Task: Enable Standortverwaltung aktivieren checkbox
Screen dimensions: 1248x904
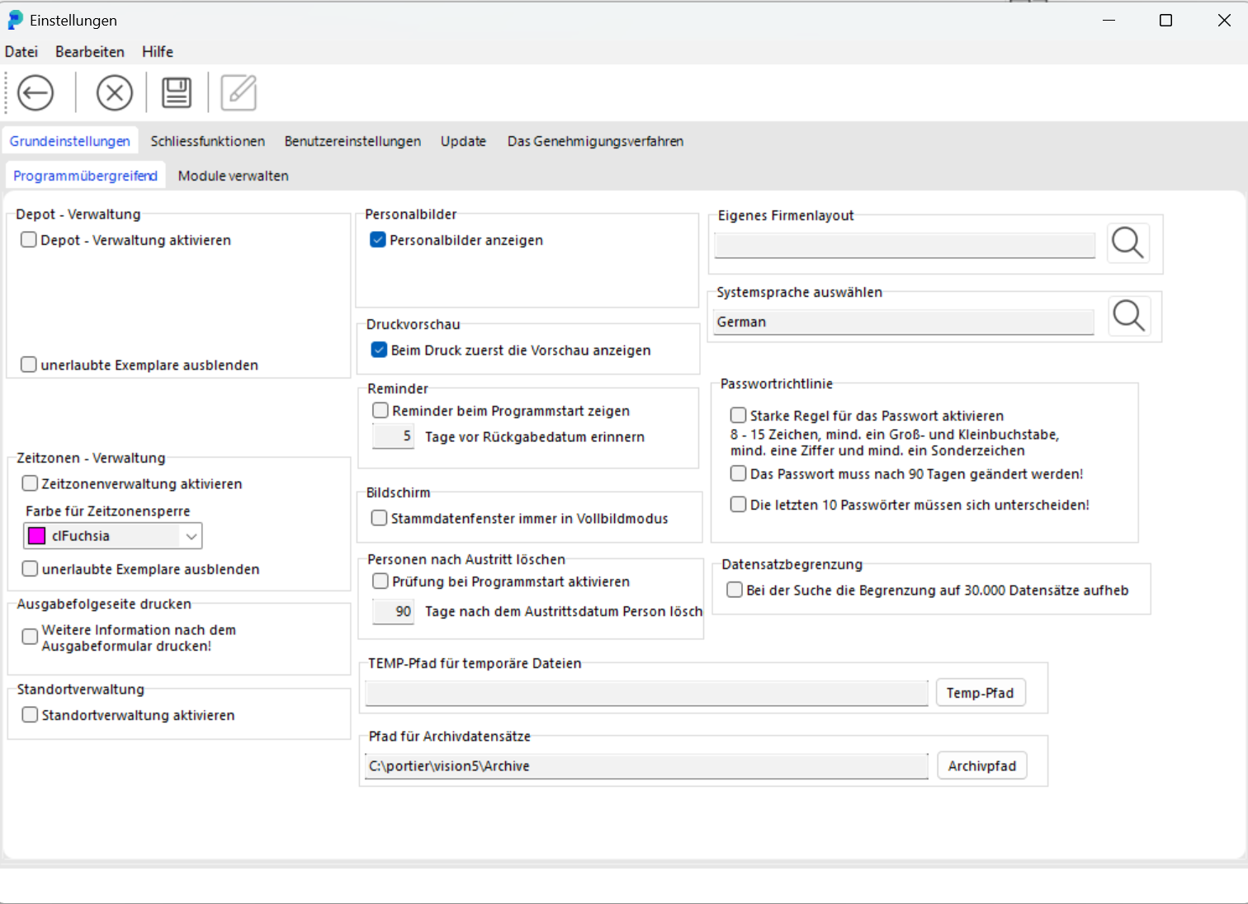Action: tap(30, 714)
